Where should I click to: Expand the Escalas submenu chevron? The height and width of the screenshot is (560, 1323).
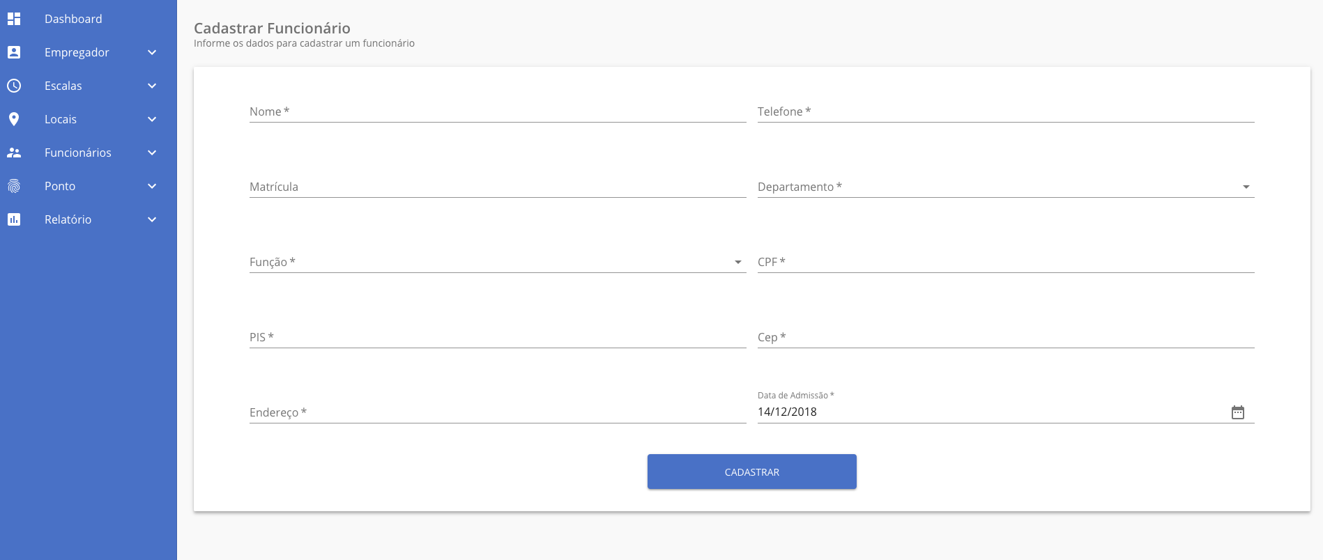[152, 86]
